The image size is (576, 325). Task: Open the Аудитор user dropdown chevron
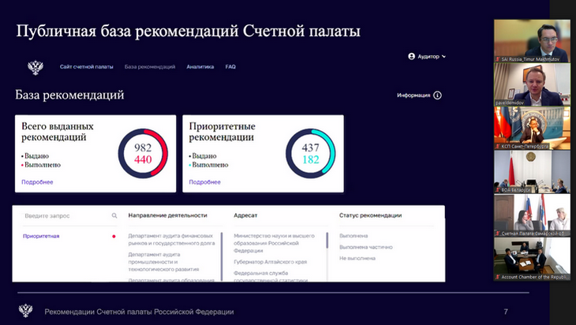coord(443,57)
